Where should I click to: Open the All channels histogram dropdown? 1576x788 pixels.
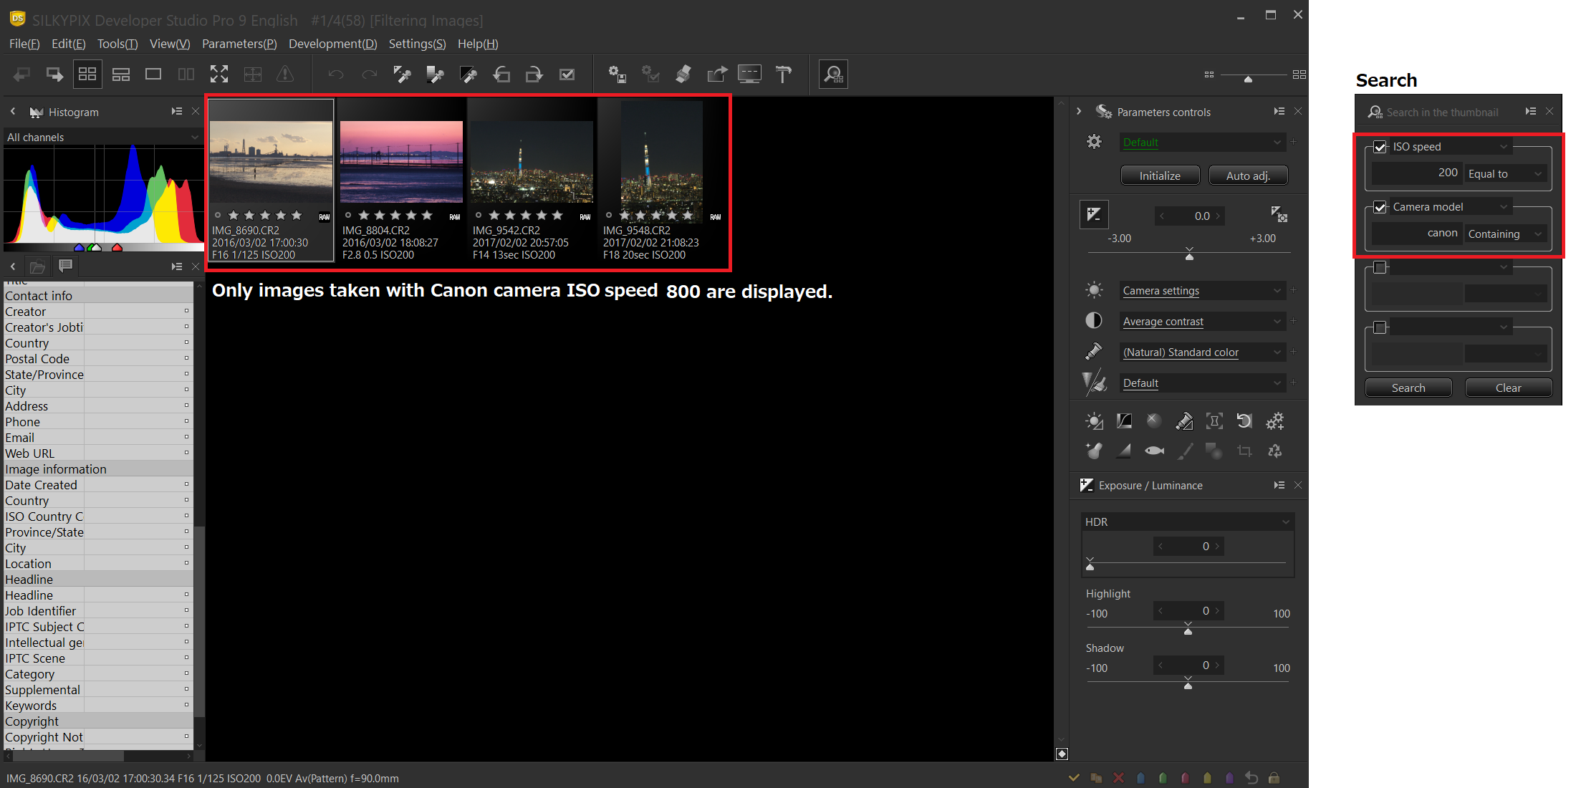coord(103,137)
